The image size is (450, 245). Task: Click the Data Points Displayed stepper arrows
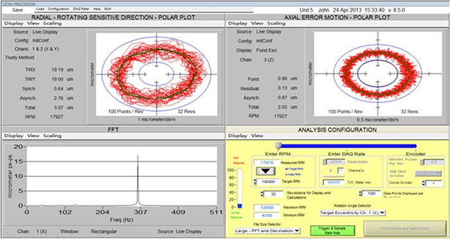point(361,194)
